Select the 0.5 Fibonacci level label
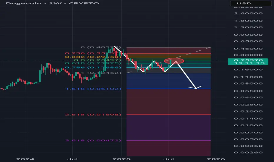This screenshot has height=162, width=274. point(98,60)
